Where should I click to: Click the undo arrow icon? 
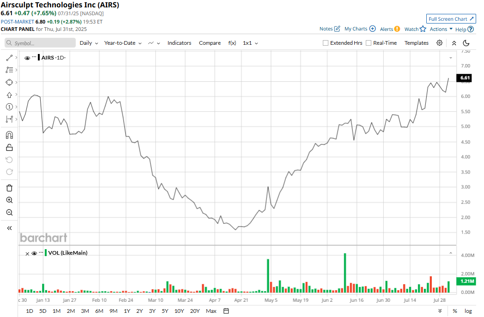9,160
